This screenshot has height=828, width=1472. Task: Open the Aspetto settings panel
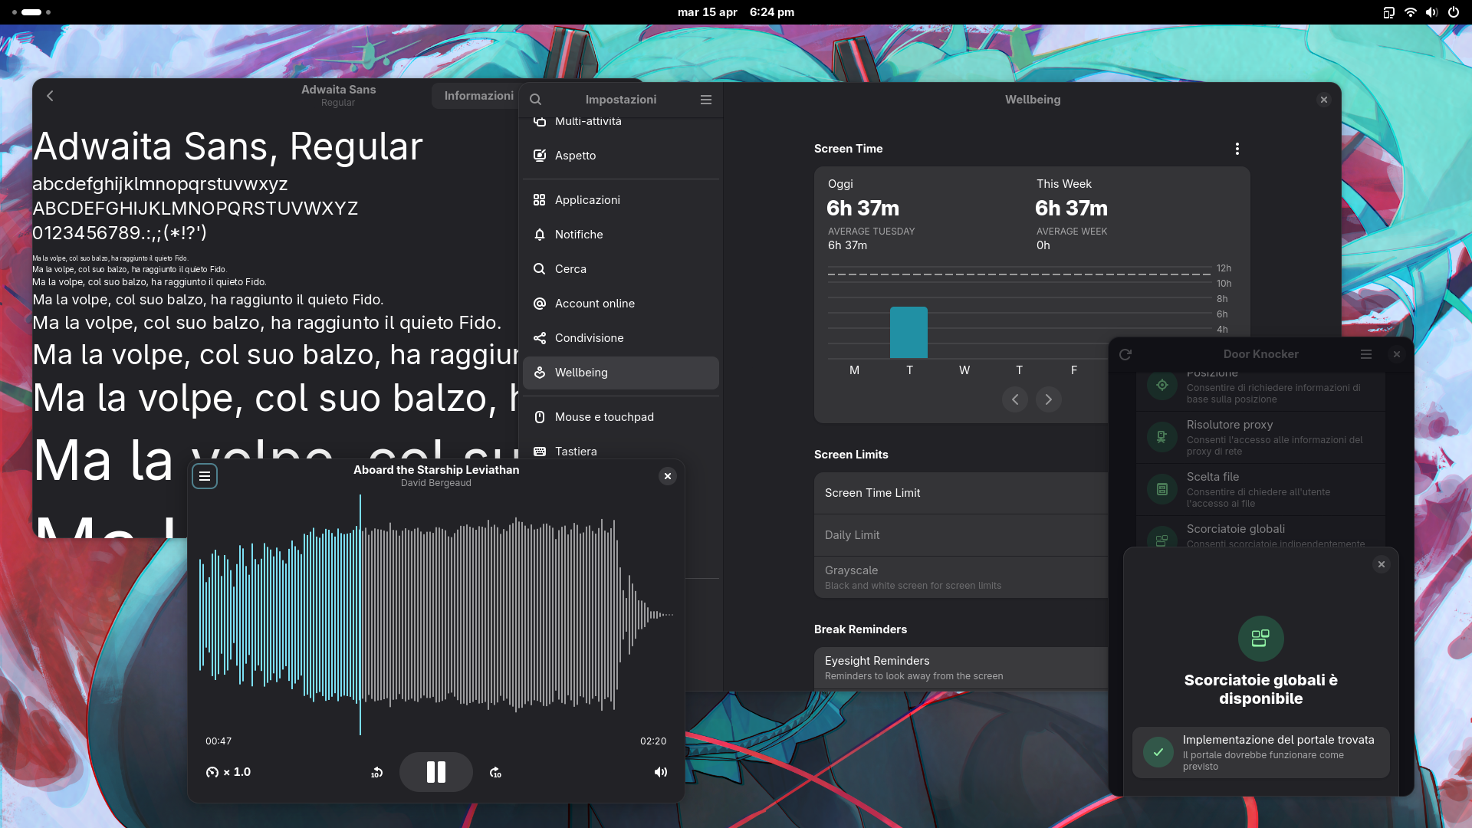coord(621,156)
